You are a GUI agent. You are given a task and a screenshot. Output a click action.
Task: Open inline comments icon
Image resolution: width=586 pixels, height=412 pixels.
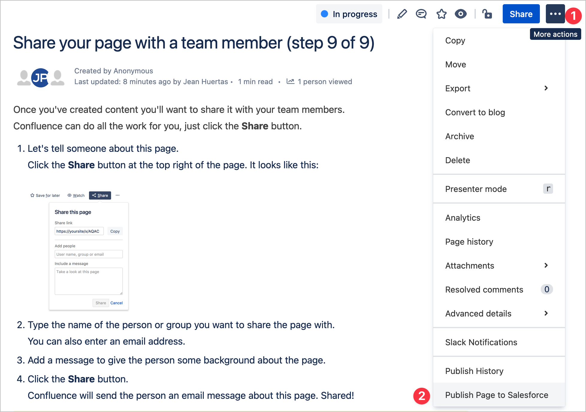421,14
